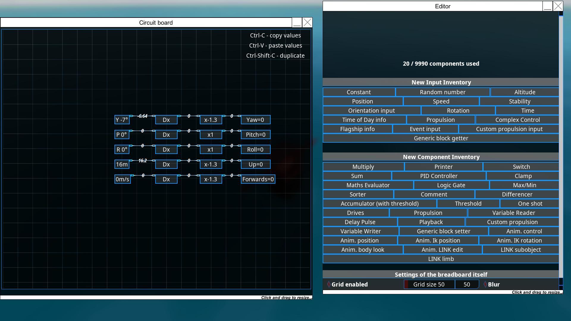
Task: Click the 'Forwards=0' propulsion node
Action: pos(258,179)
